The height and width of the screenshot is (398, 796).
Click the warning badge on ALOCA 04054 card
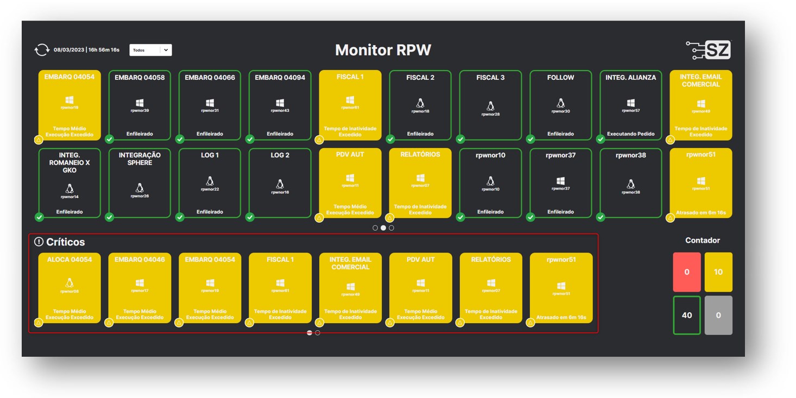pyautogui.click(x=39, y=323)
